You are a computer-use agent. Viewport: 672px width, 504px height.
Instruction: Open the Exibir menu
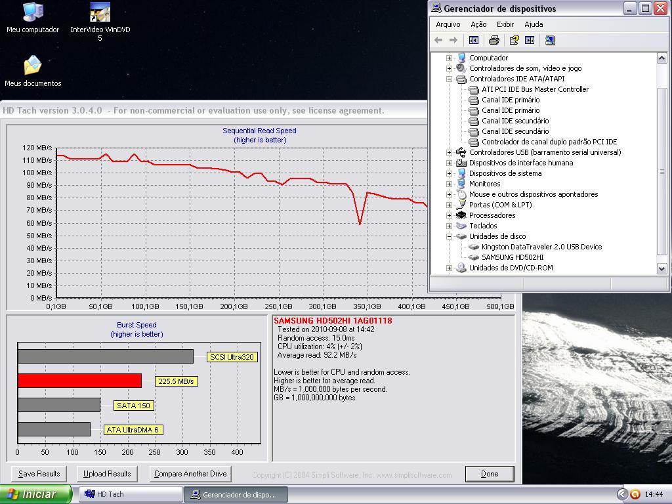[505, 24]
